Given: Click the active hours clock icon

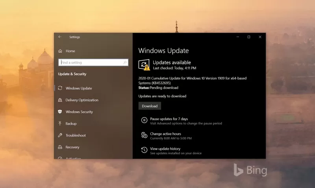Looking at the screenshot, I should (144, 135).
